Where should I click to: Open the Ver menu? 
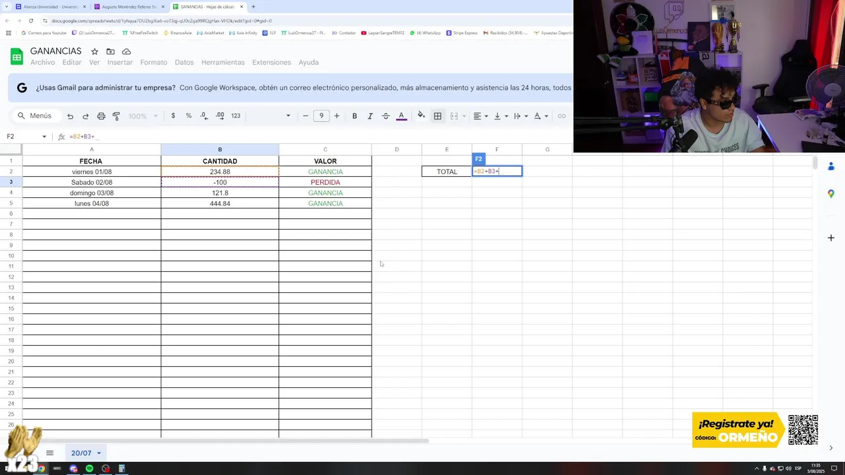(x=94, y=63)
